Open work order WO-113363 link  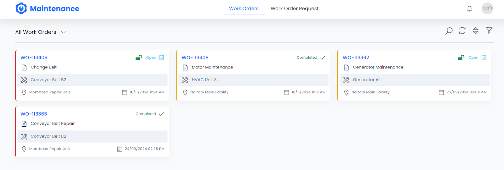(34, 114)
